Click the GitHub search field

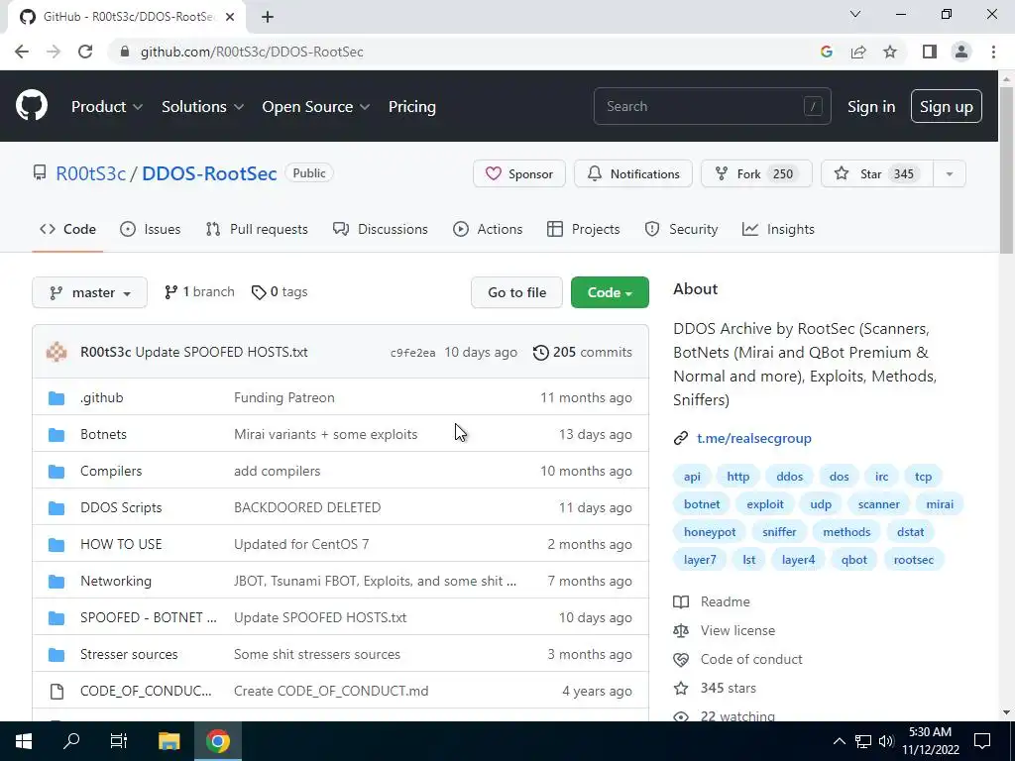712,106
